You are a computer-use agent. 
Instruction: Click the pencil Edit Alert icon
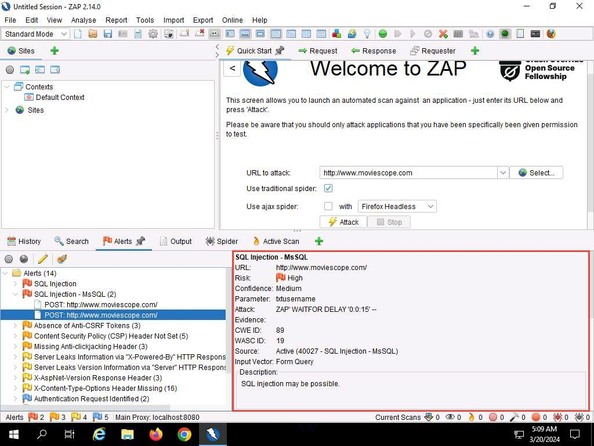pos(42,259)
